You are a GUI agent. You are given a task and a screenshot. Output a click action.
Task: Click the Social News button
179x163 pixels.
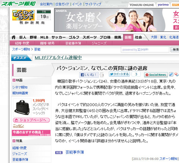tap(156, 75)
